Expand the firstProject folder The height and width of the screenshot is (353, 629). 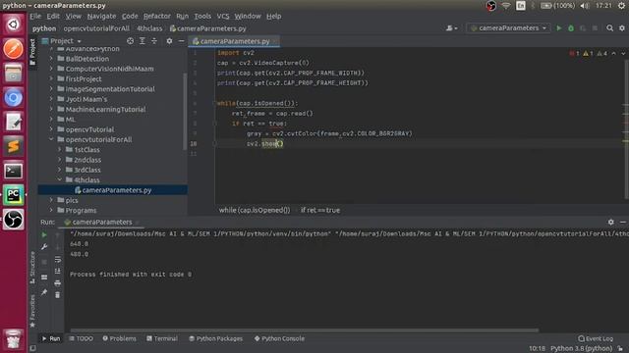point(51,78)
